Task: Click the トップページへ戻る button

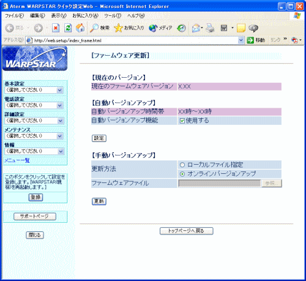Action: pos(187,231)
